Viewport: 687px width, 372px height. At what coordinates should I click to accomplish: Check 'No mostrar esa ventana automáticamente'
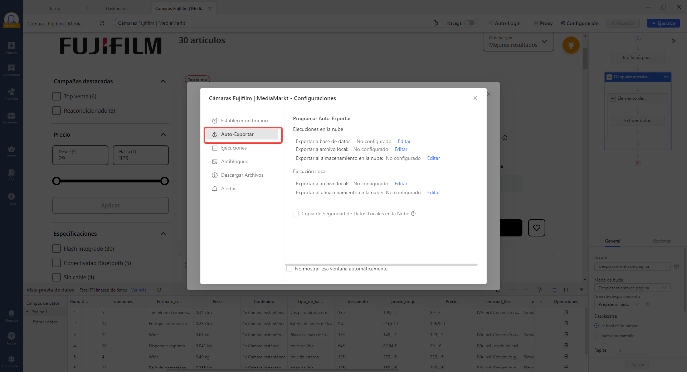[289, 269]
